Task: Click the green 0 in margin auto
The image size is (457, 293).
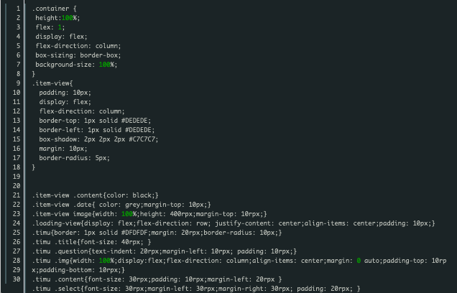Action: pos(359,261)
